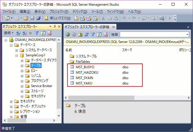The height and width of the screenshot is (132, 193).
Task: Select the ストレージ folder in tree
Action: click(x=37, y=91)
